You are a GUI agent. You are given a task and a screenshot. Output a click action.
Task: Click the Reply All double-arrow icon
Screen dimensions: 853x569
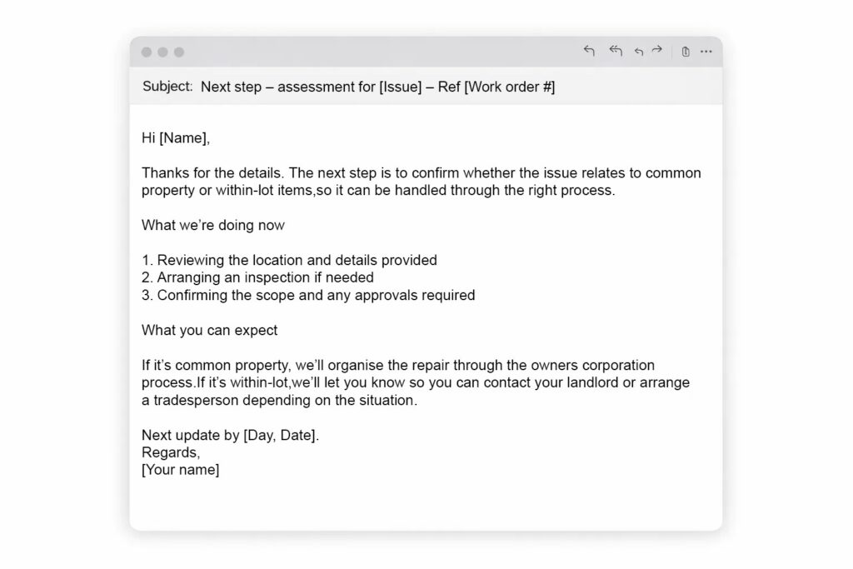(616, 52)
